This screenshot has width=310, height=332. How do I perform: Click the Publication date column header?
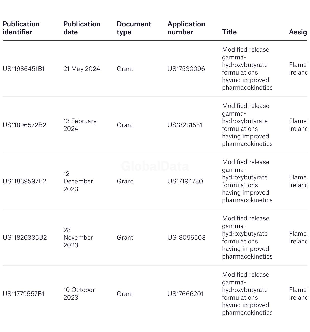point(82,28)
